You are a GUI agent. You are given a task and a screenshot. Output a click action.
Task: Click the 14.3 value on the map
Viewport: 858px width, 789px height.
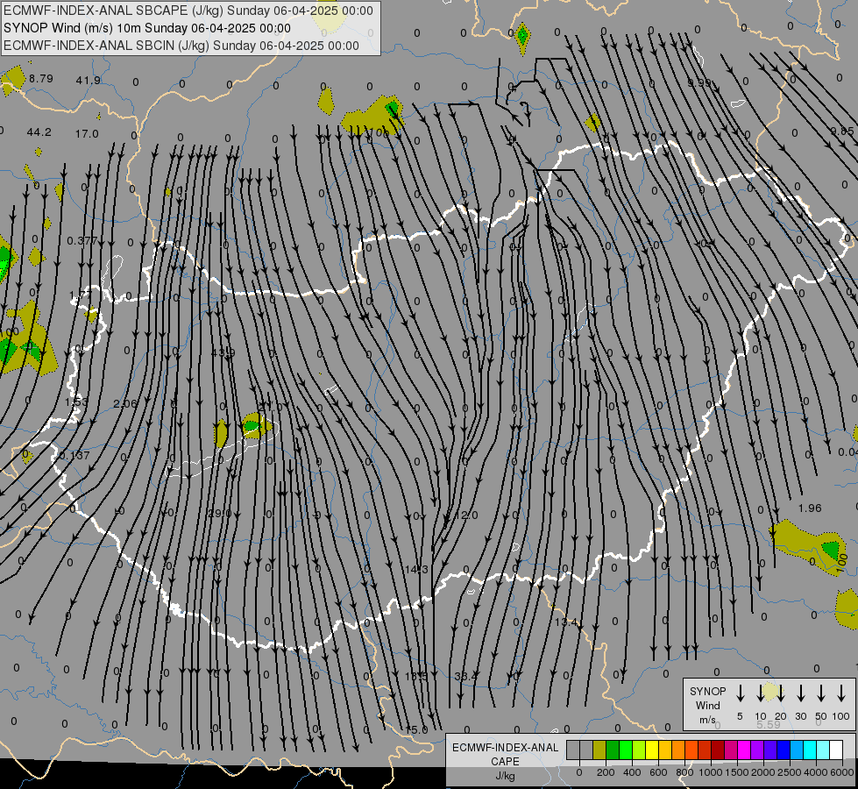click(x=417, y=570)
